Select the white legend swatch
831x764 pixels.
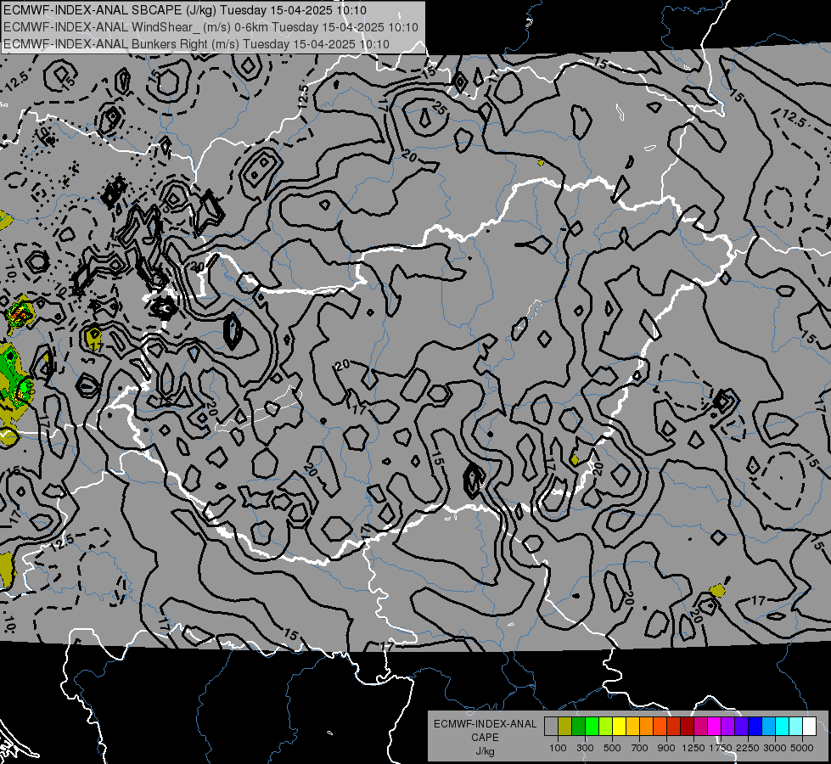pyautogui.click(x=810, y=727)
